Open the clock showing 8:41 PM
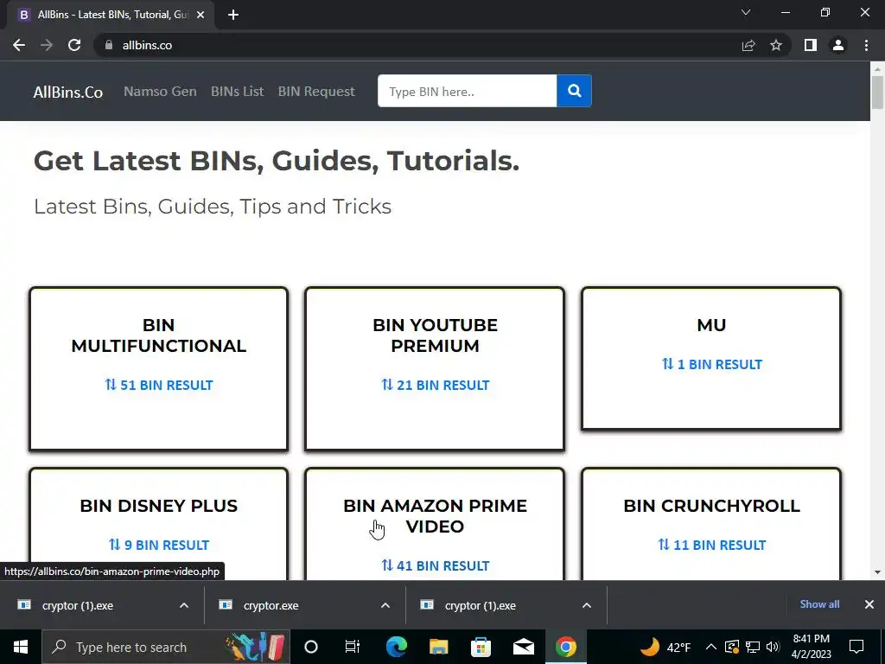This screenshot has width=885, height=664. 811,647
